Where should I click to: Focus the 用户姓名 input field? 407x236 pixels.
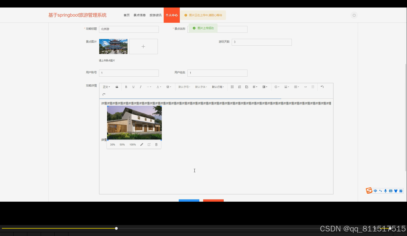[217, 73]
